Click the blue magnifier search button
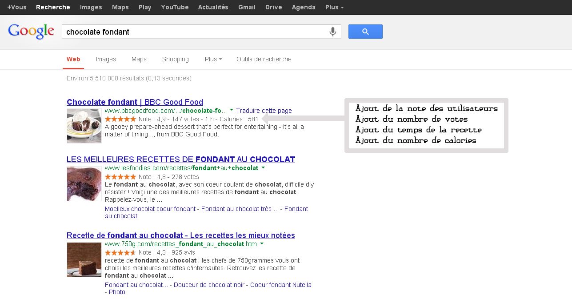This screenshot has width=572, height=303. 365,32
